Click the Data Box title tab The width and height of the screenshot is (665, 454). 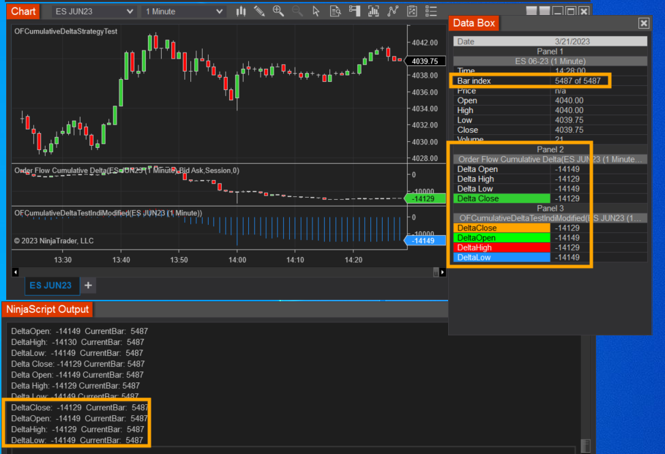pyautogui.click(x=474, y=23)
